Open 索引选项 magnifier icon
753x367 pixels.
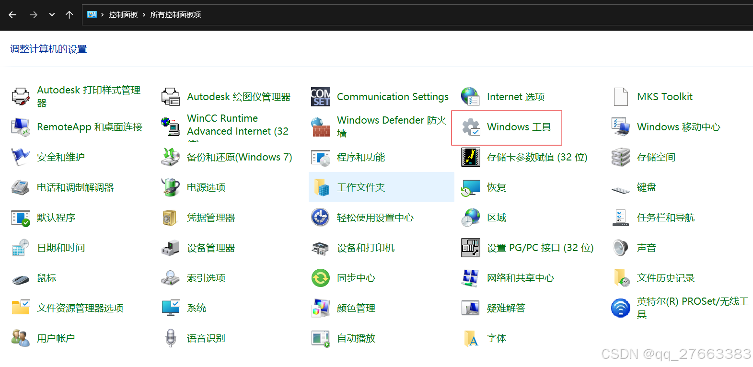click(171, 278)
